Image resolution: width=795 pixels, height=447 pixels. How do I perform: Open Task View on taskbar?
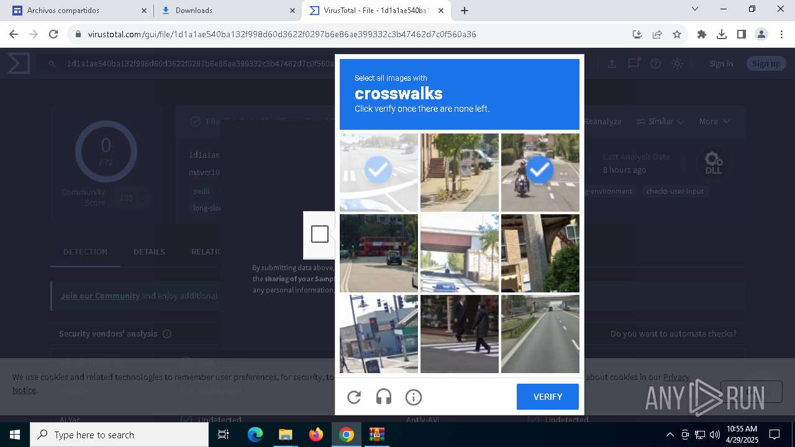[224, 435]
